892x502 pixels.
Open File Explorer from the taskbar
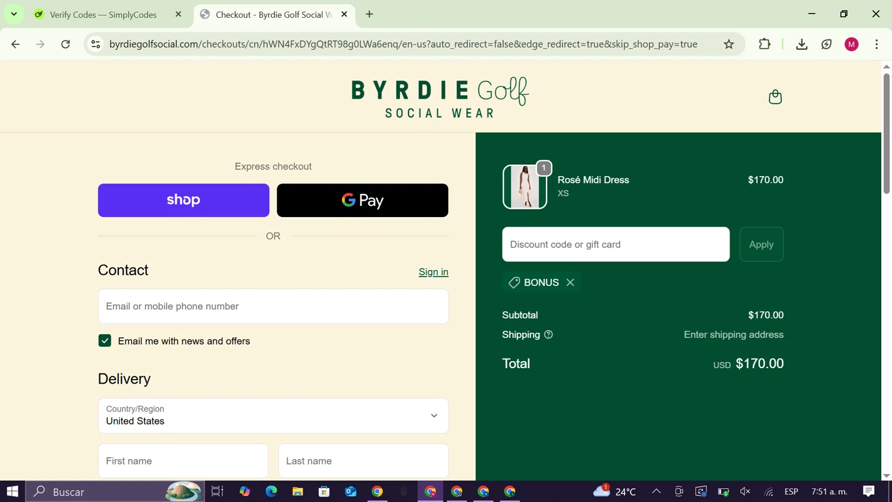(297, 491)
